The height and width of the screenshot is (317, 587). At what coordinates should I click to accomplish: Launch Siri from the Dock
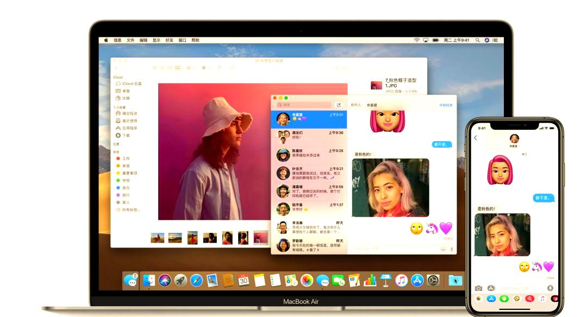coord(165,280)
